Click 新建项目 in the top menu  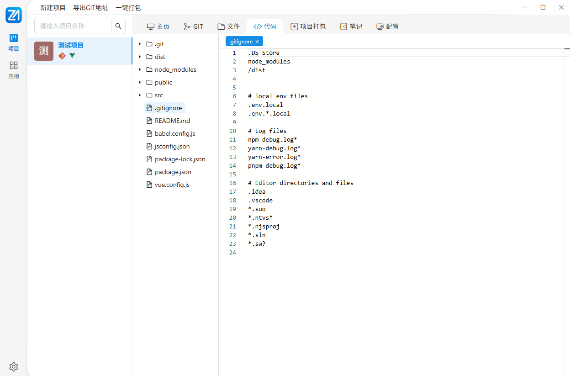(x=53, y=8)
